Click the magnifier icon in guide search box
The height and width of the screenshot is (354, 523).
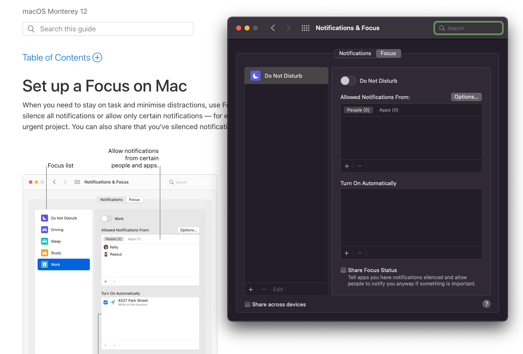pos(31,29)
